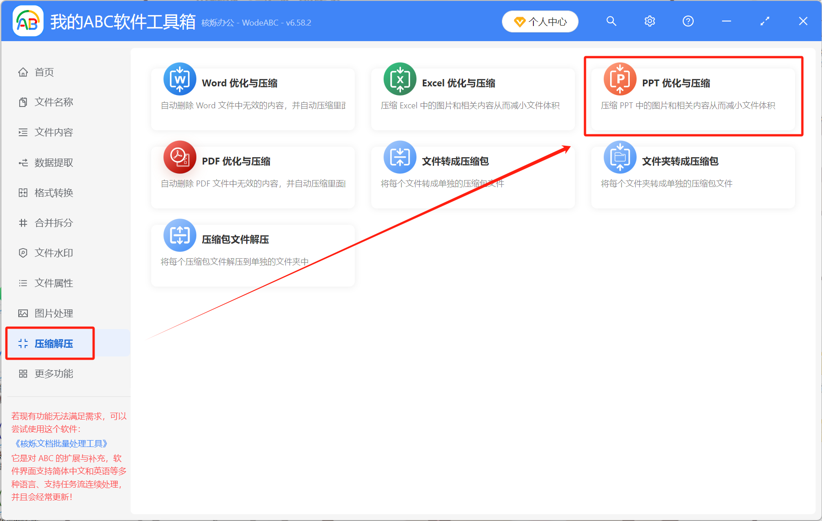Open the Excel 优化与压缩 tool
This screenshot has height=521, width=822.
click(473, 98)
